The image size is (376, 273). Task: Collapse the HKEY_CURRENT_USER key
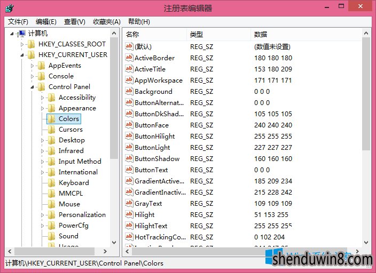(22, 55)
